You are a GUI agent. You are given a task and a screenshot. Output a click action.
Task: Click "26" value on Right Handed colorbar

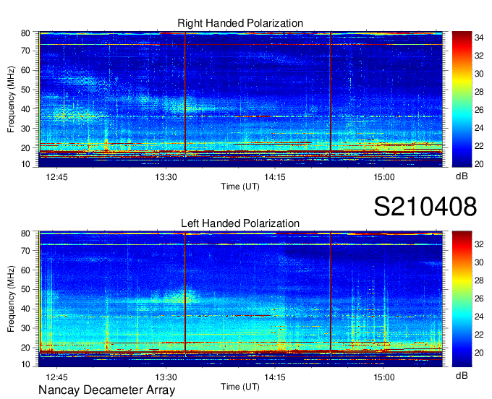(479, 110)
